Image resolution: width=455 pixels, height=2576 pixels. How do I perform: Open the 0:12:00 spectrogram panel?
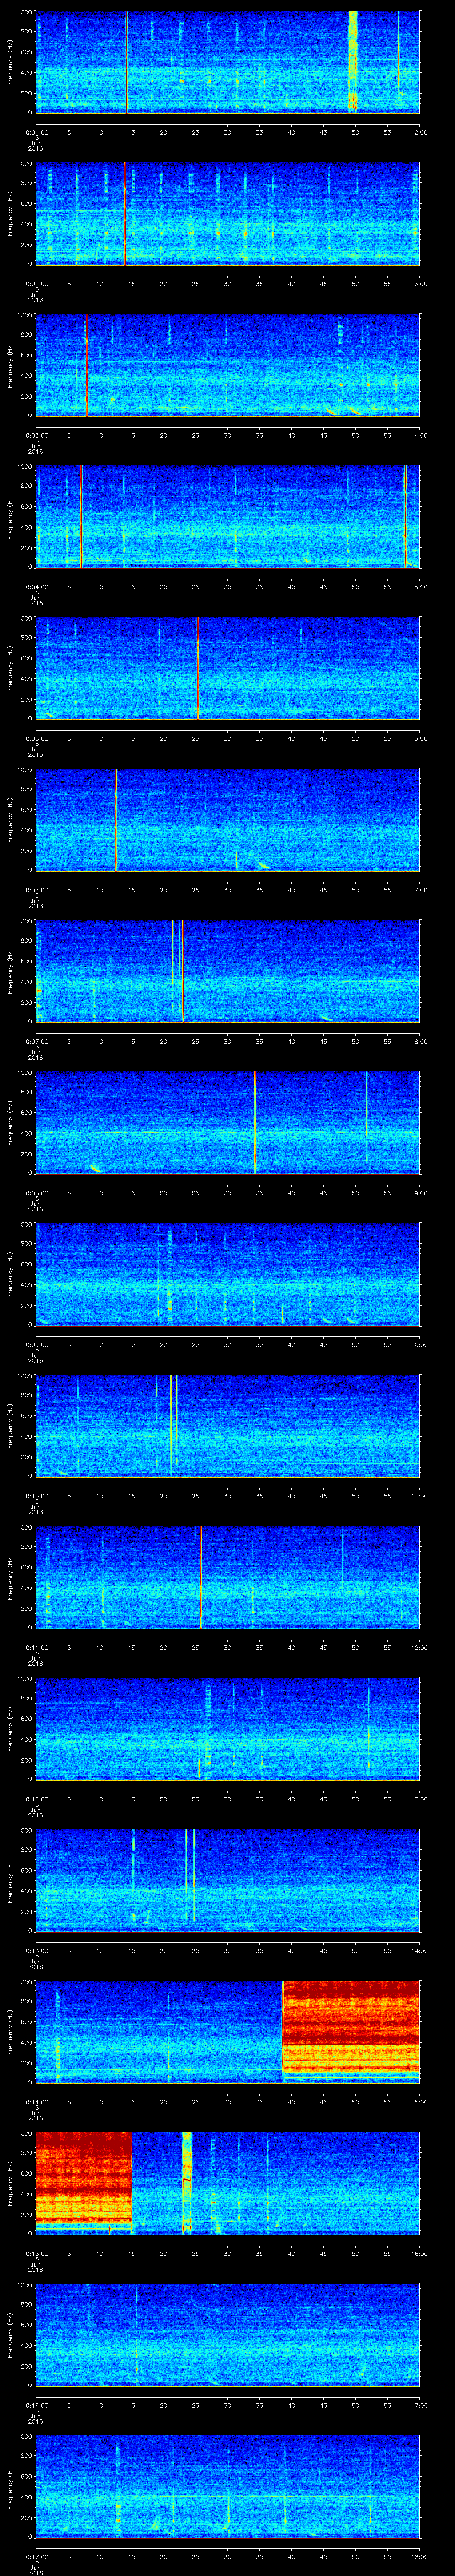tap(228, 1729)
